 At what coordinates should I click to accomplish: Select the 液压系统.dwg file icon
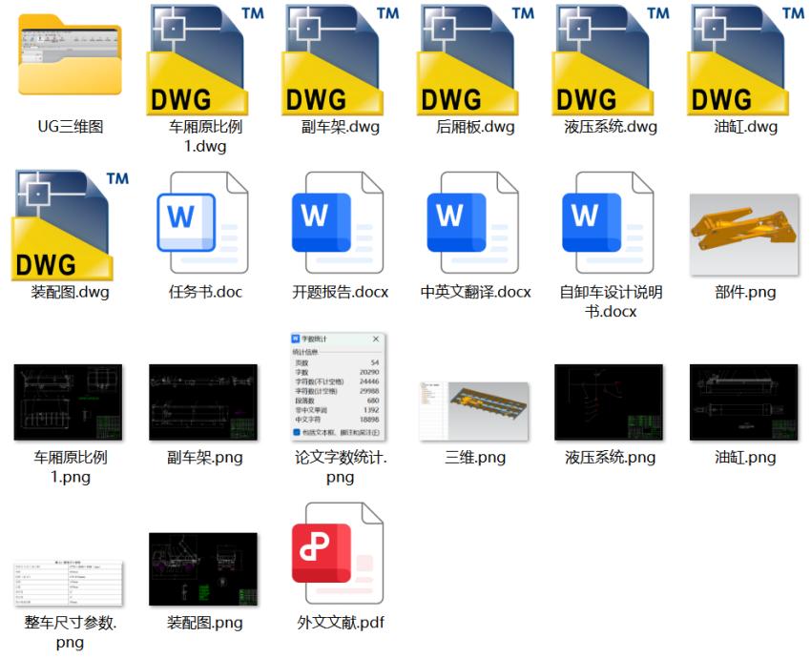pos(611,59)
